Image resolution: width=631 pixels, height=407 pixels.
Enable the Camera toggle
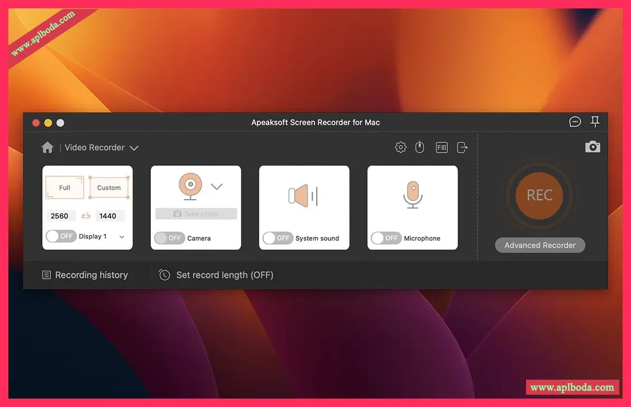pos(169,238)
